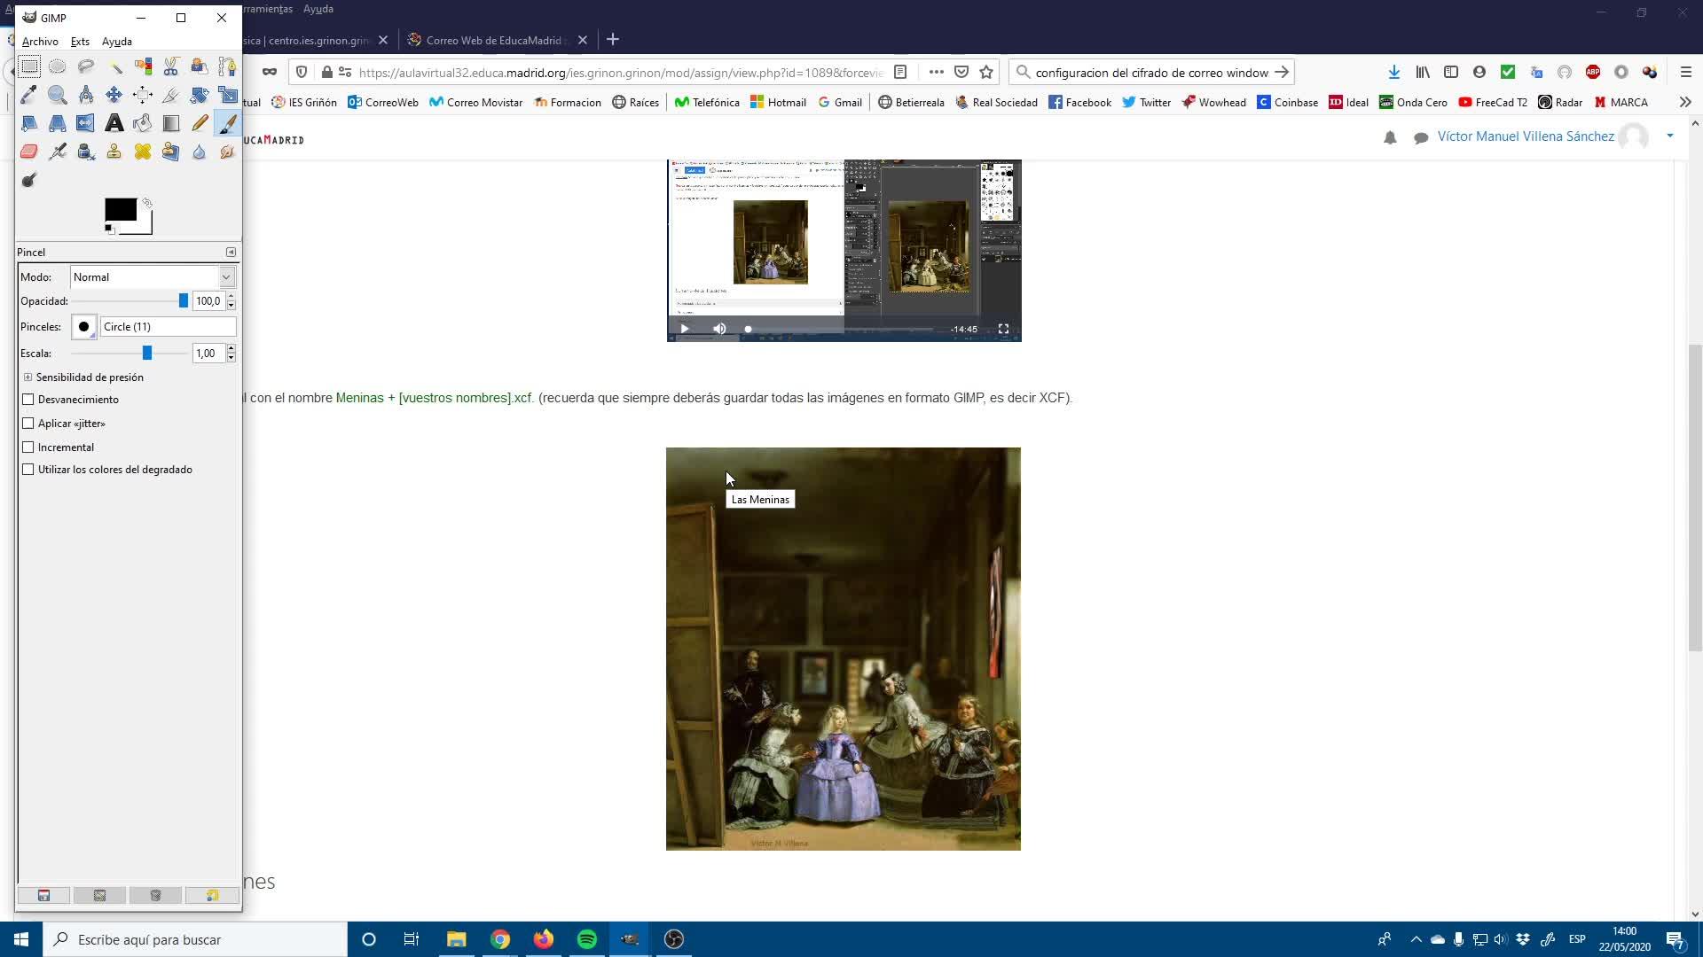
Task: Select the Color Picker eyedropper tool
Action: pos(28,95)
